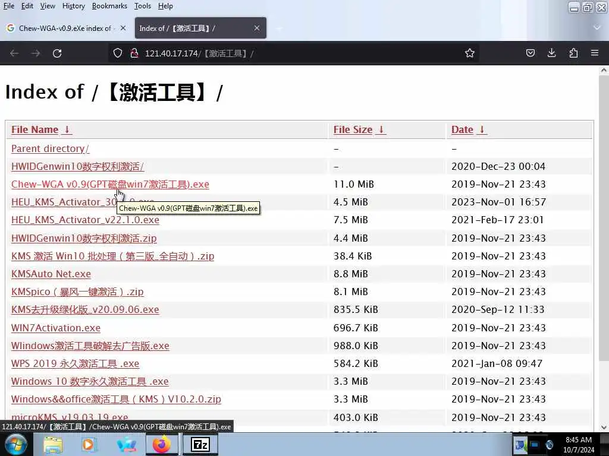The image size is (609, 456).
Task: Click the page scrollbar up arrow
Action: [x=604, y=70]
